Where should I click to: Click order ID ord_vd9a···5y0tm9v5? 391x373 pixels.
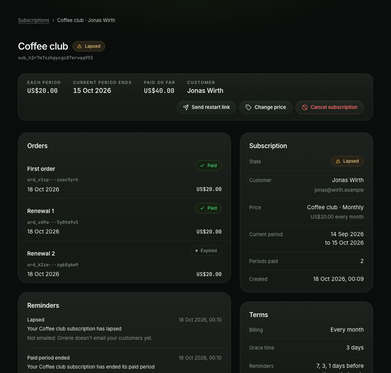(x=53, y=222)
